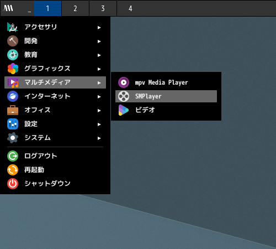The height and width of the screenshot is (249, 276).
Task: Click the red シャットダウン power icon
Action: [13, 184]
